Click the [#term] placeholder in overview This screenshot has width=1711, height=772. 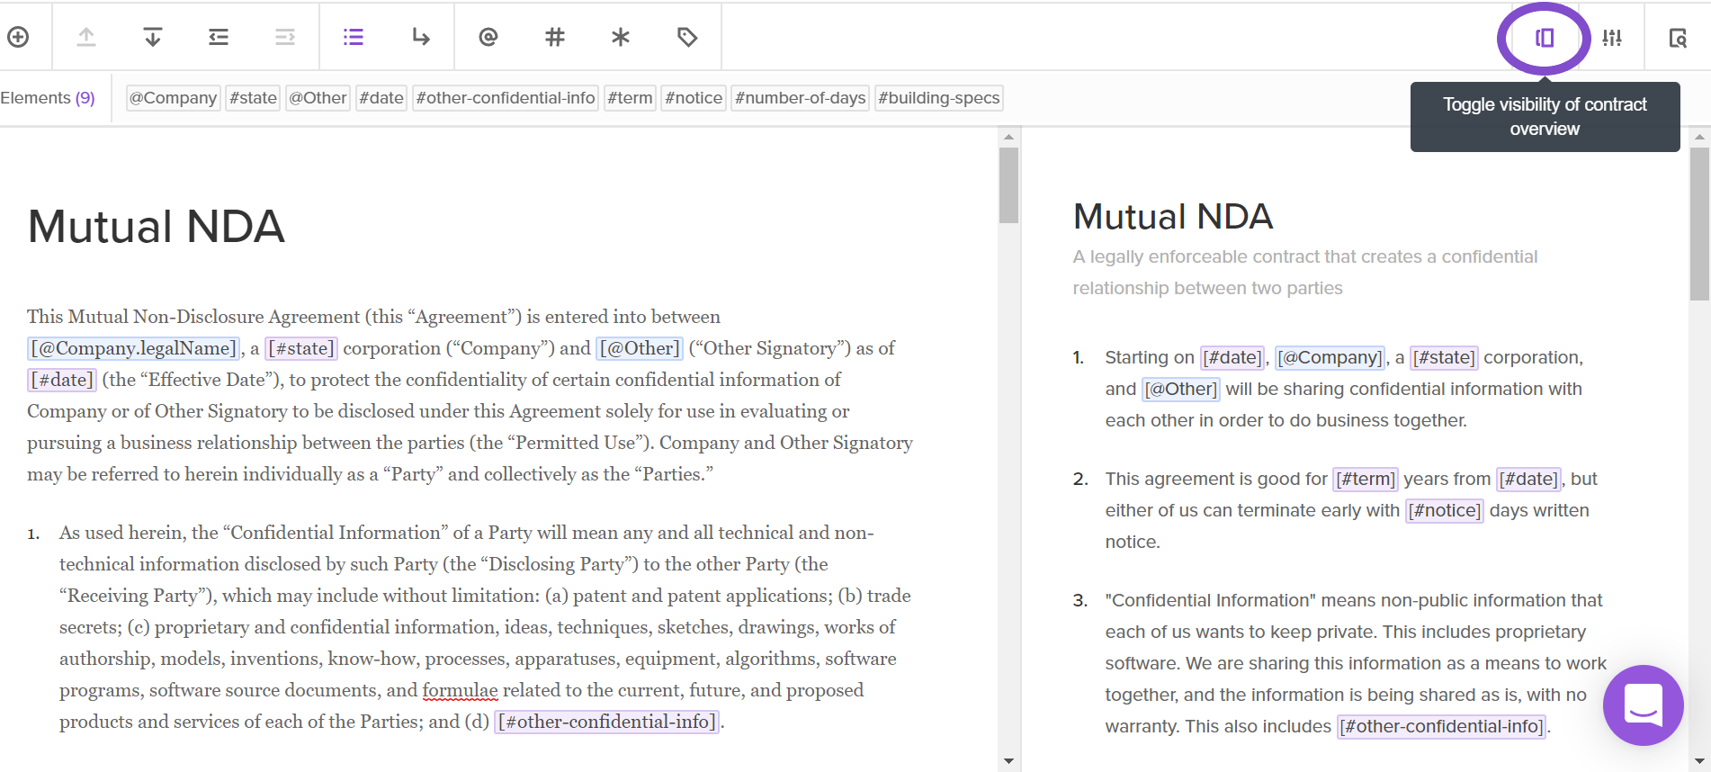tap(1365, 480)
